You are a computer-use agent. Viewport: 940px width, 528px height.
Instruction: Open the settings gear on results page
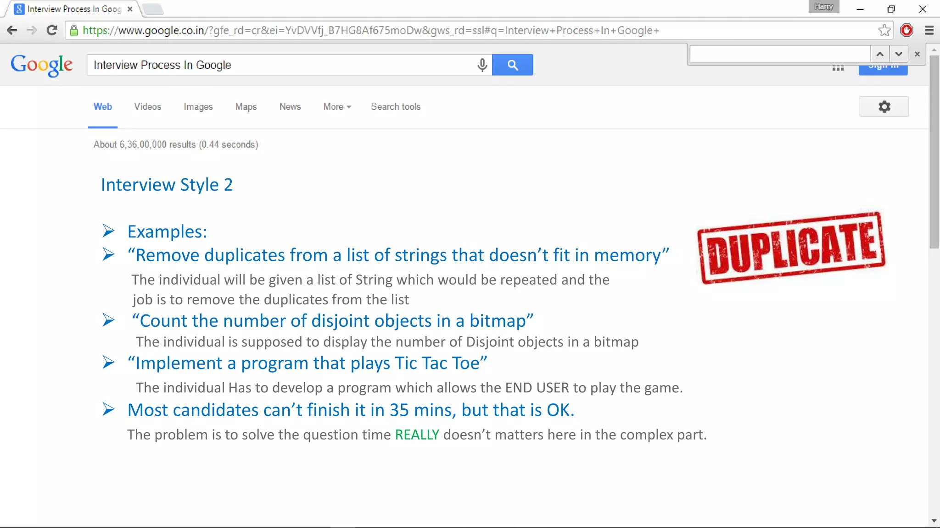(x=884, y=107)
